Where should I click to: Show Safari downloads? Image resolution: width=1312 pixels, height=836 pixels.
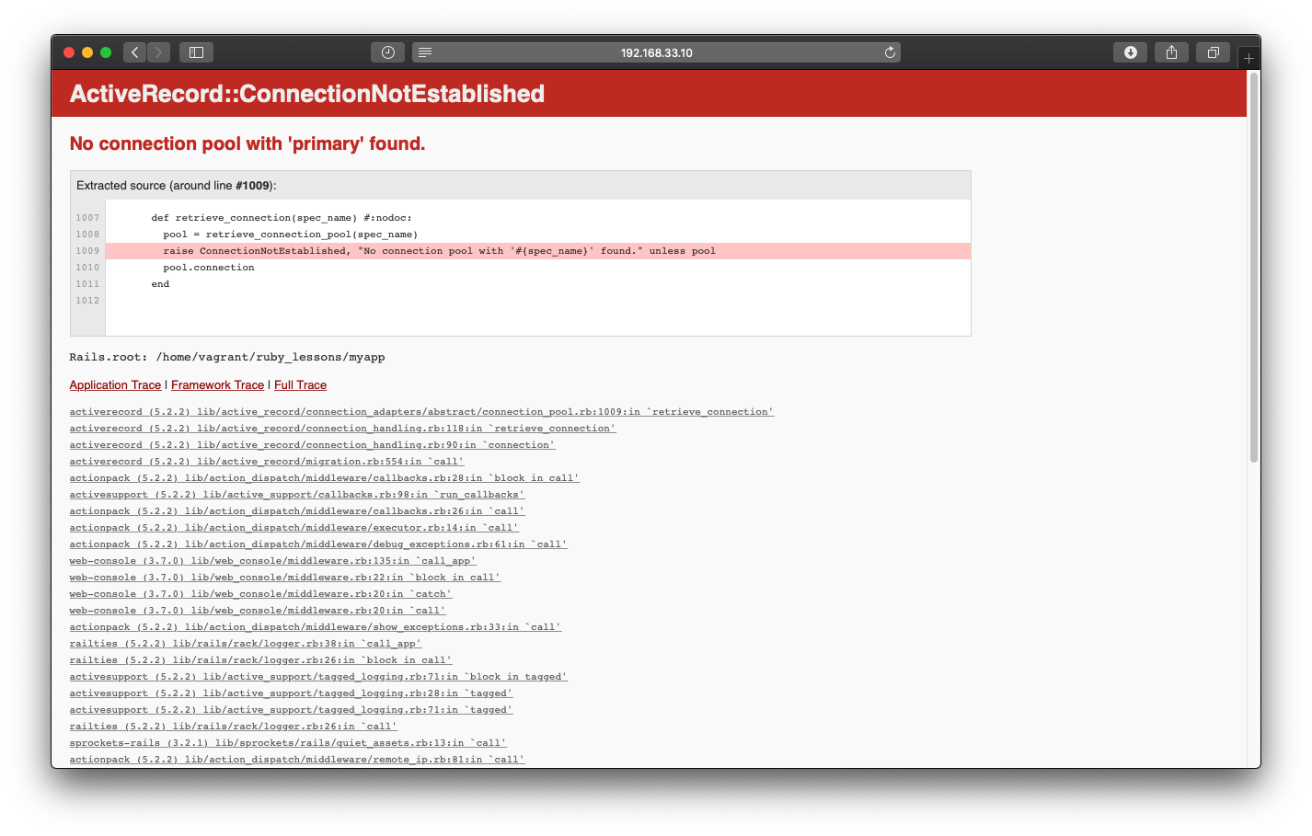[x=1131, y=52]
